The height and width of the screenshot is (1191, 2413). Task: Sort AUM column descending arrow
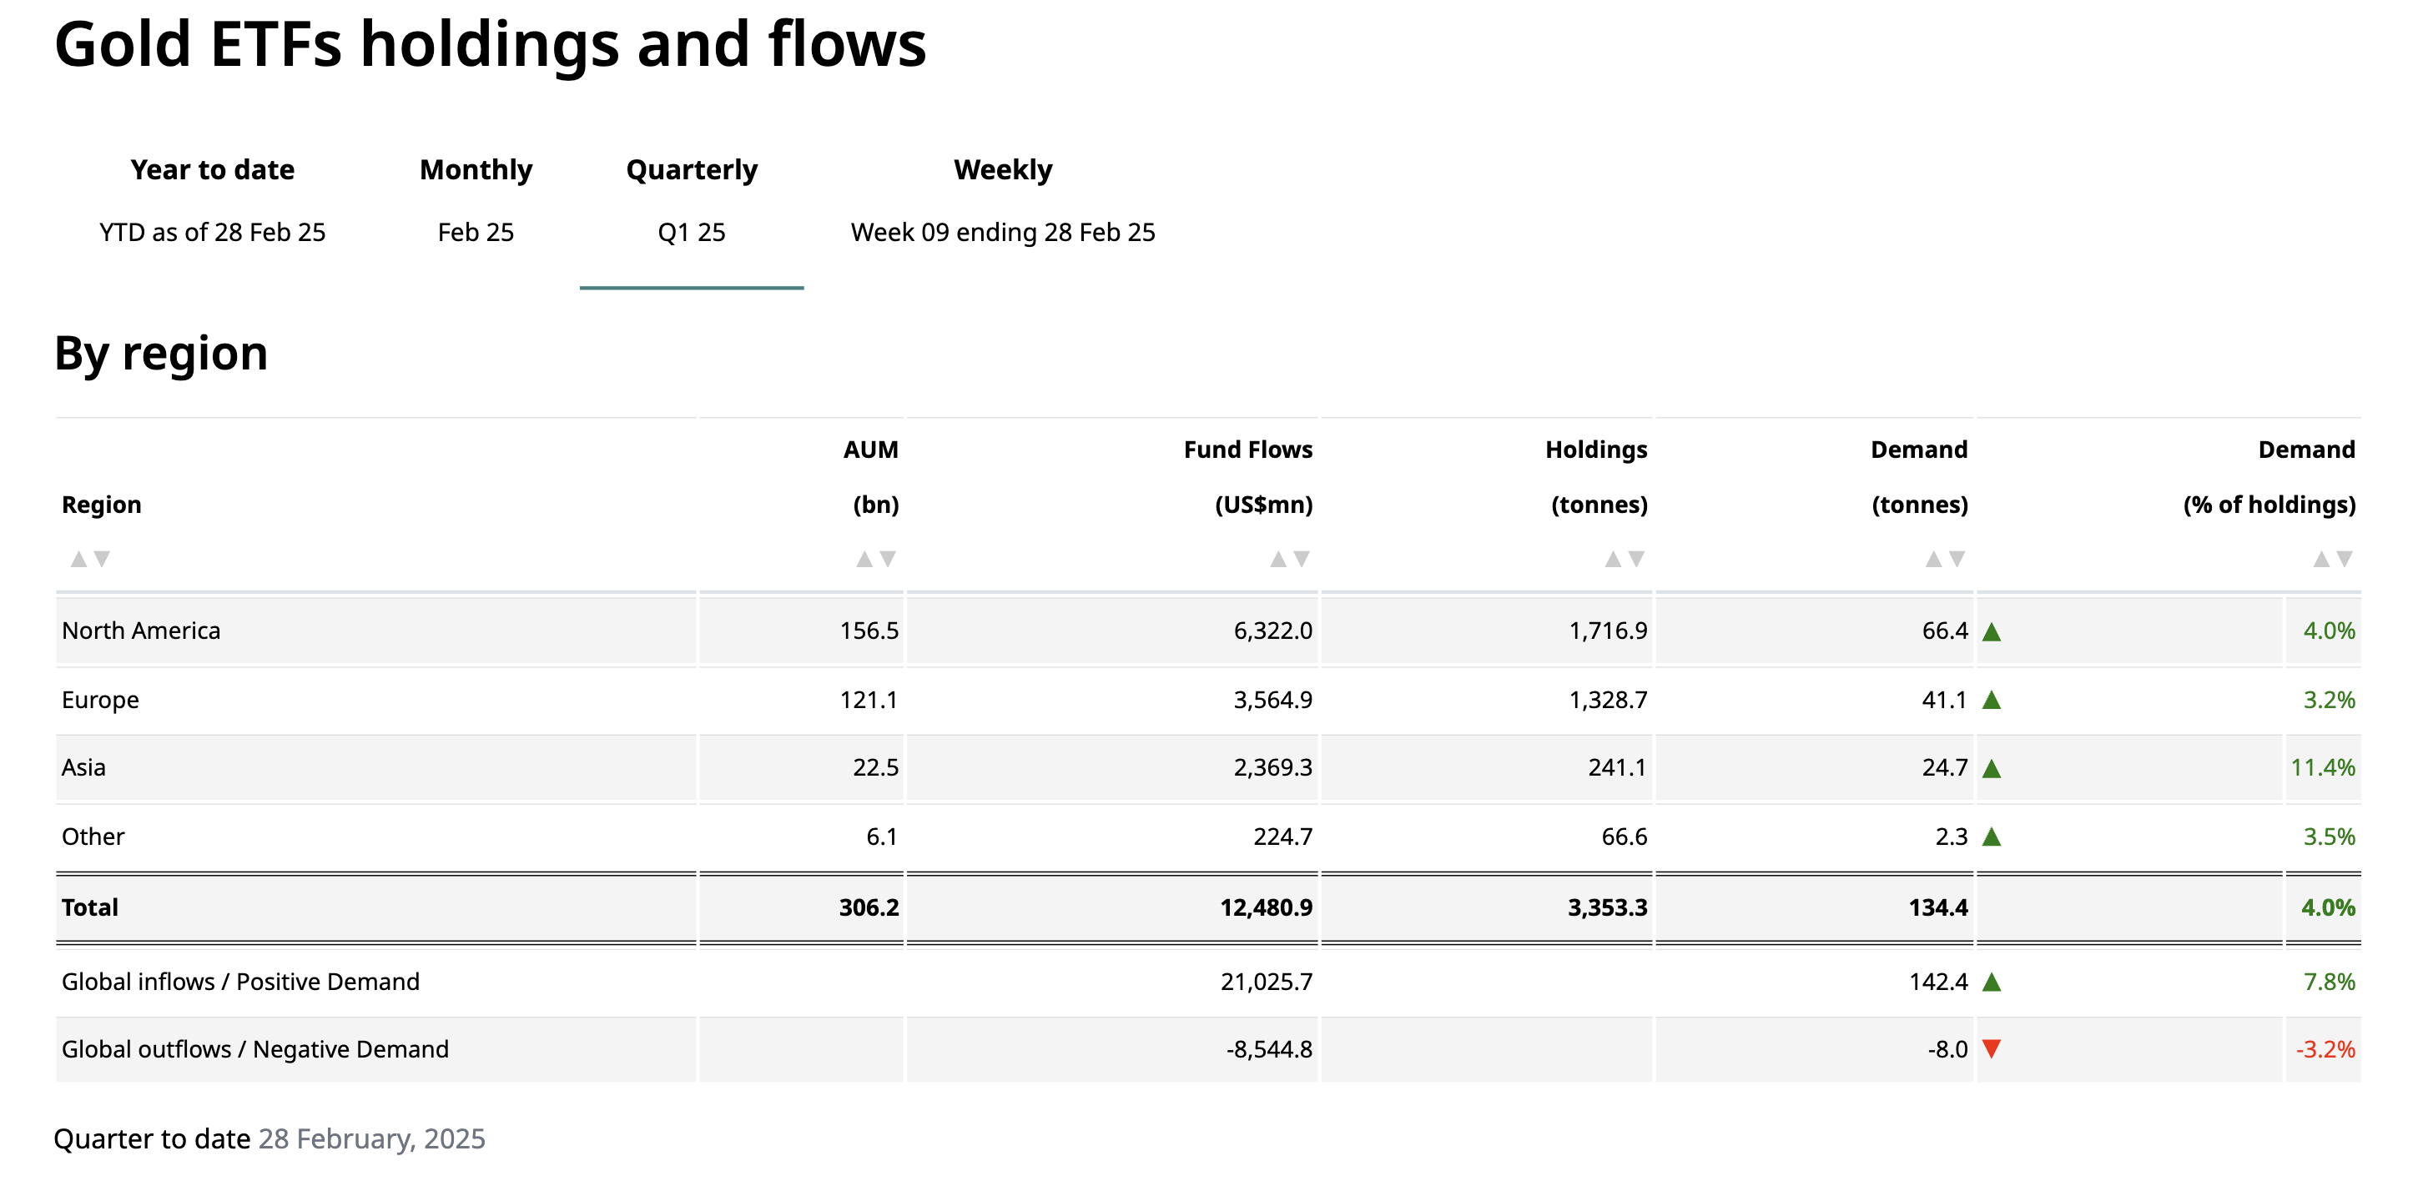click(x=888, y=559)
